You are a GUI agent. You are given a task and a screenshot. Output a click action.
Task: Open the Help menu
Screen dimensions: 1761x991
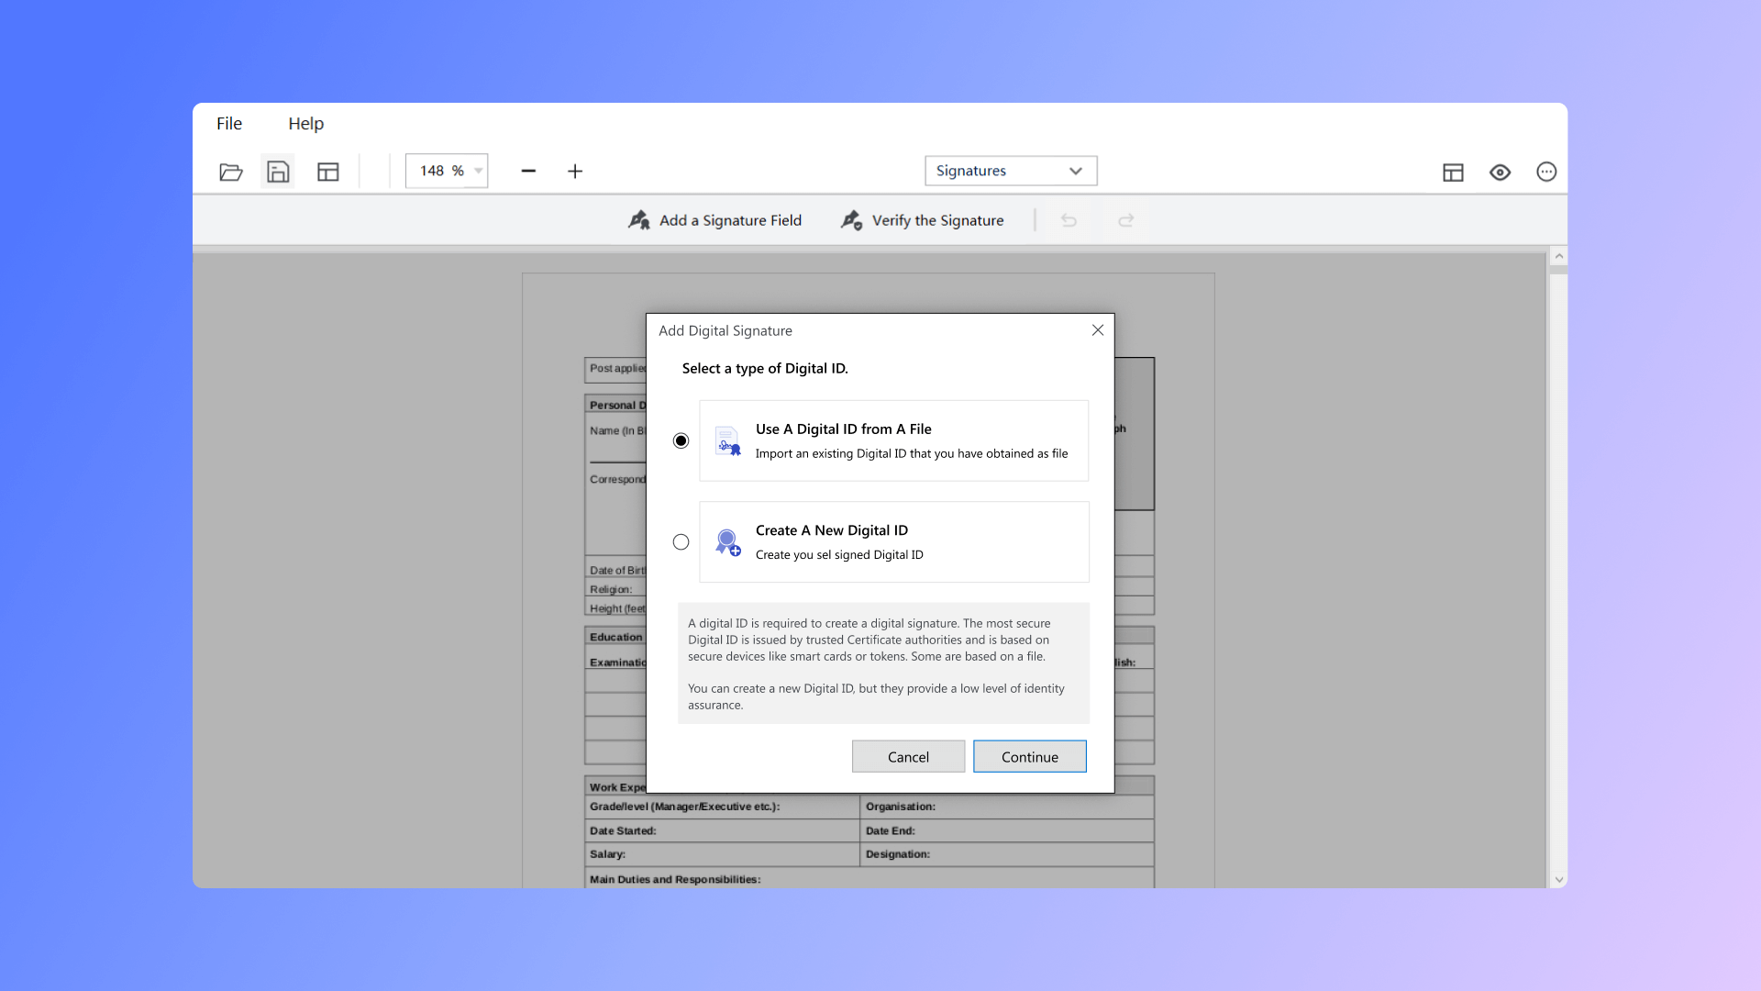(x=305, y=123)
